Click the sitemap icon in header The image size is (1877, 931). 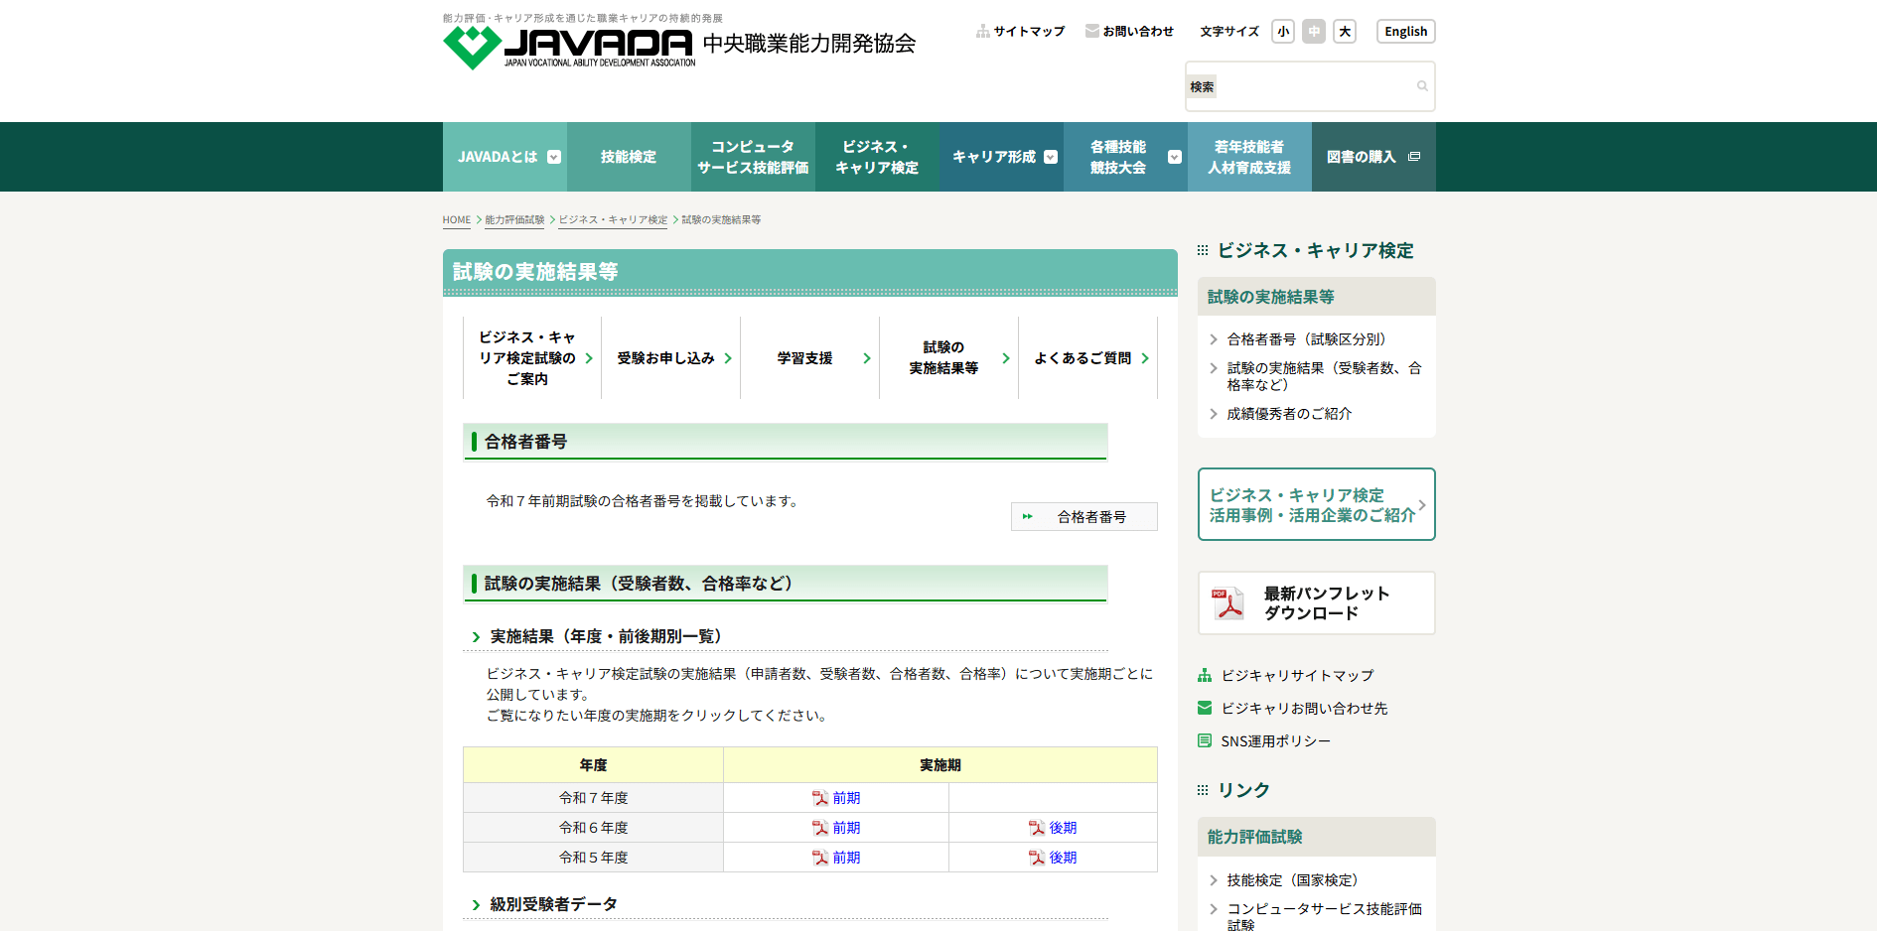(983, 32)
